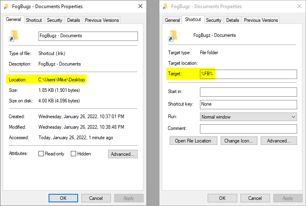
Task: Open the Security tab in the right window
Action: tap(213, 20)
